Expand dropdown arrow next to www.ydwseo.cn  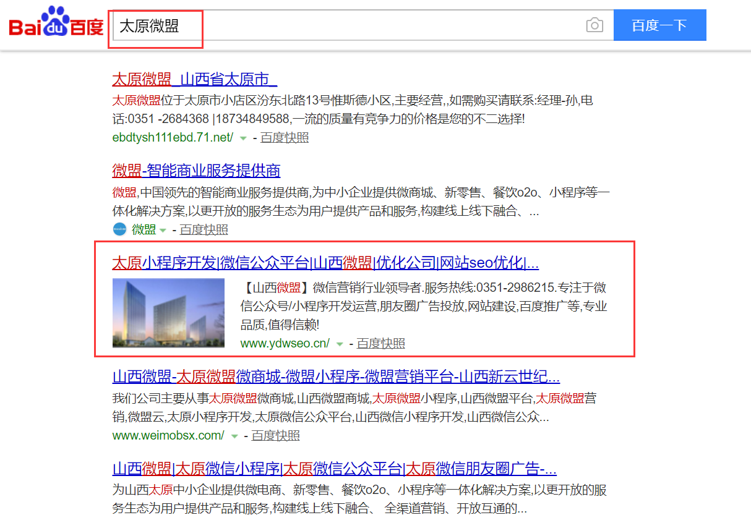[x=339, y=344]
